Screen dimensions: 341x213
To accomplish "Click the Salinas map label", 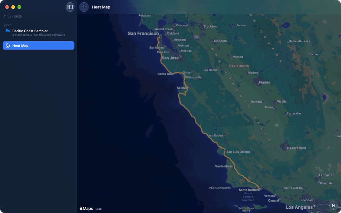I will (x=182, y=88).
